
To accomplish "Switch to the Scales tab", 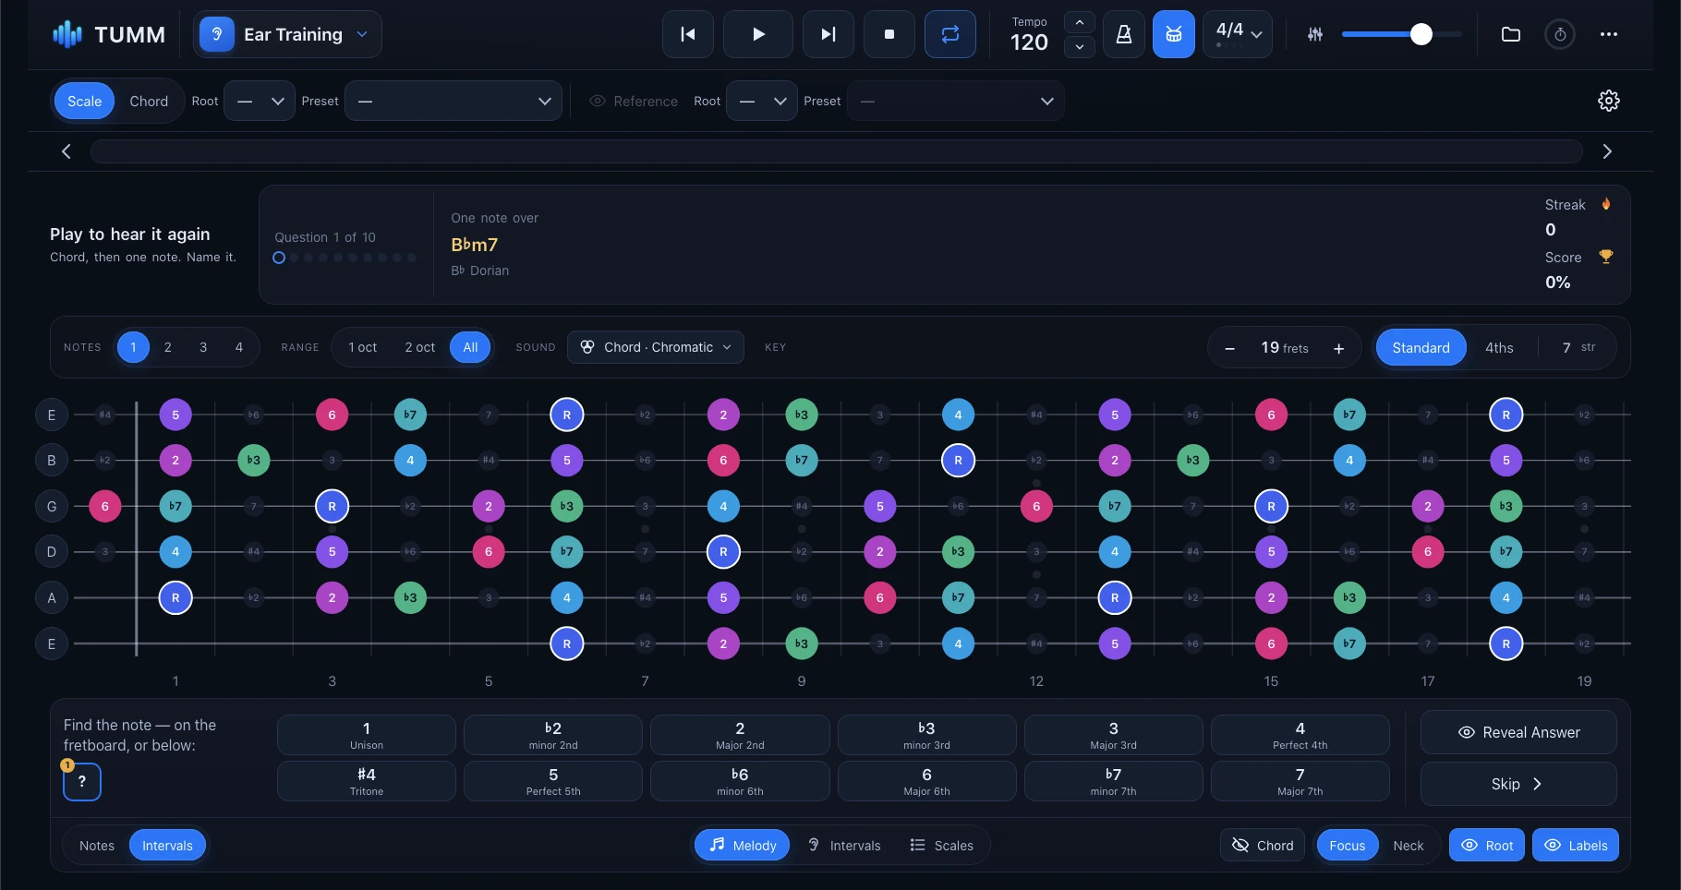I will coord(942,845).
